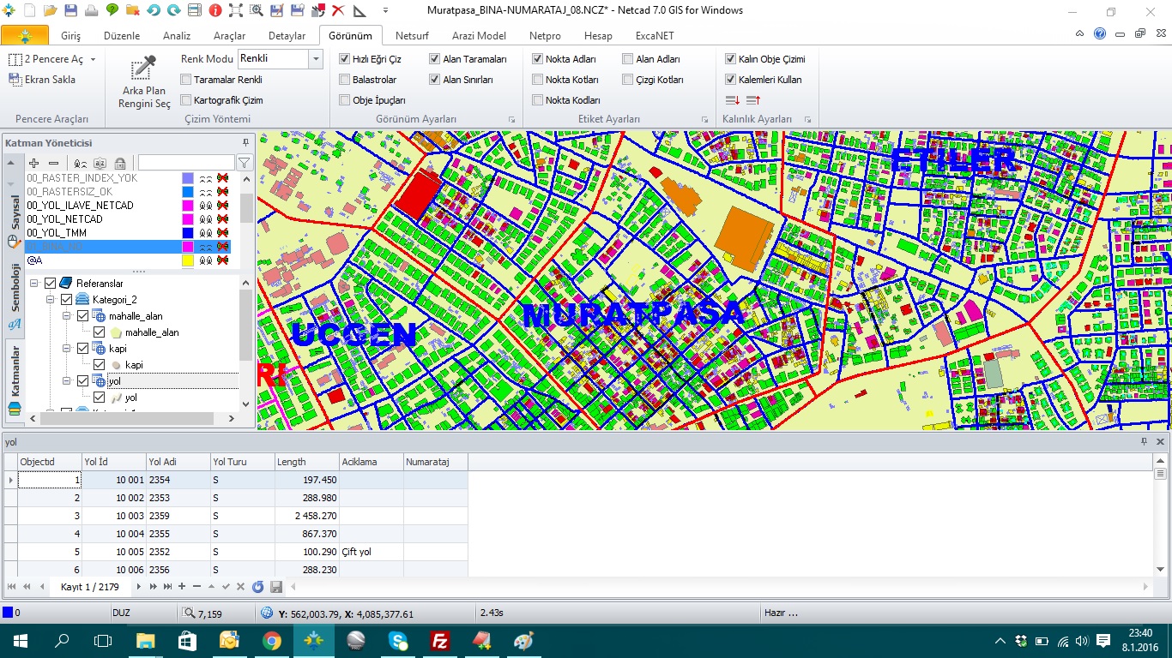Image resolution: width=1172 pixels, height=658 pixels.
Task: Collapse the yol group node
Action: click(x=66, y=381)
